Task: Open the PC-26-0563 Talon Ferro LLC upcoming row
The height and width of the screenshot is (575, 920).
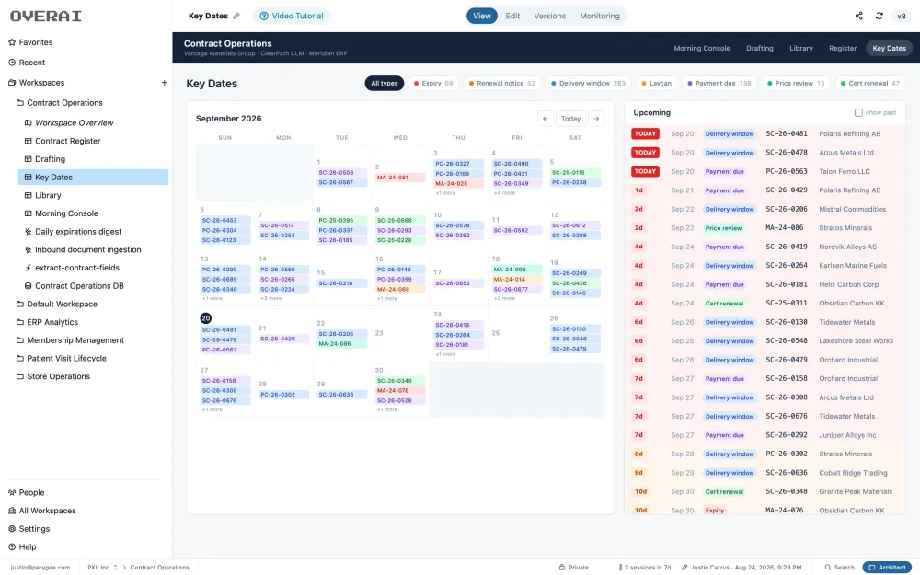Action: coord(765,171)
